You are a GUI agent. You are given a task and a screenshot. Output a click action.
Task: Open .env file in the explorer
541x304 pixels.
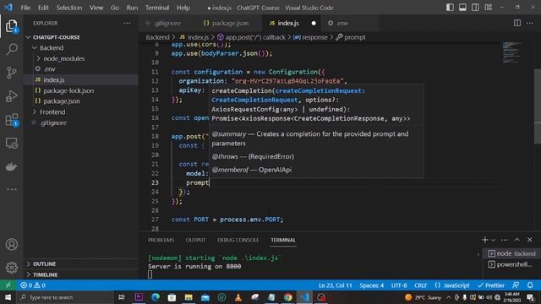click(x=49, y=69)
